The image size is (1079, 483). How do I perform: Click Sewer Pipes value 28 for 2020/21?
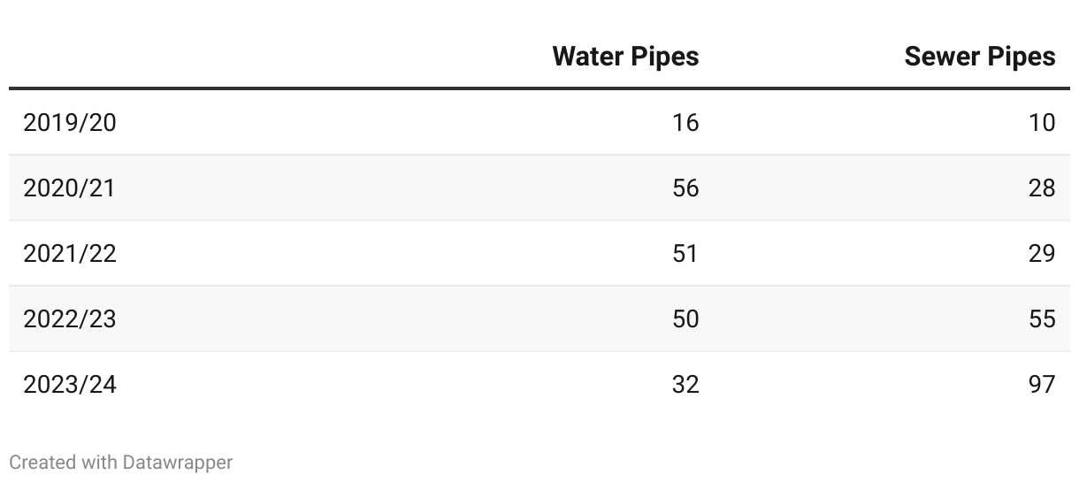tap(1042, 188)
